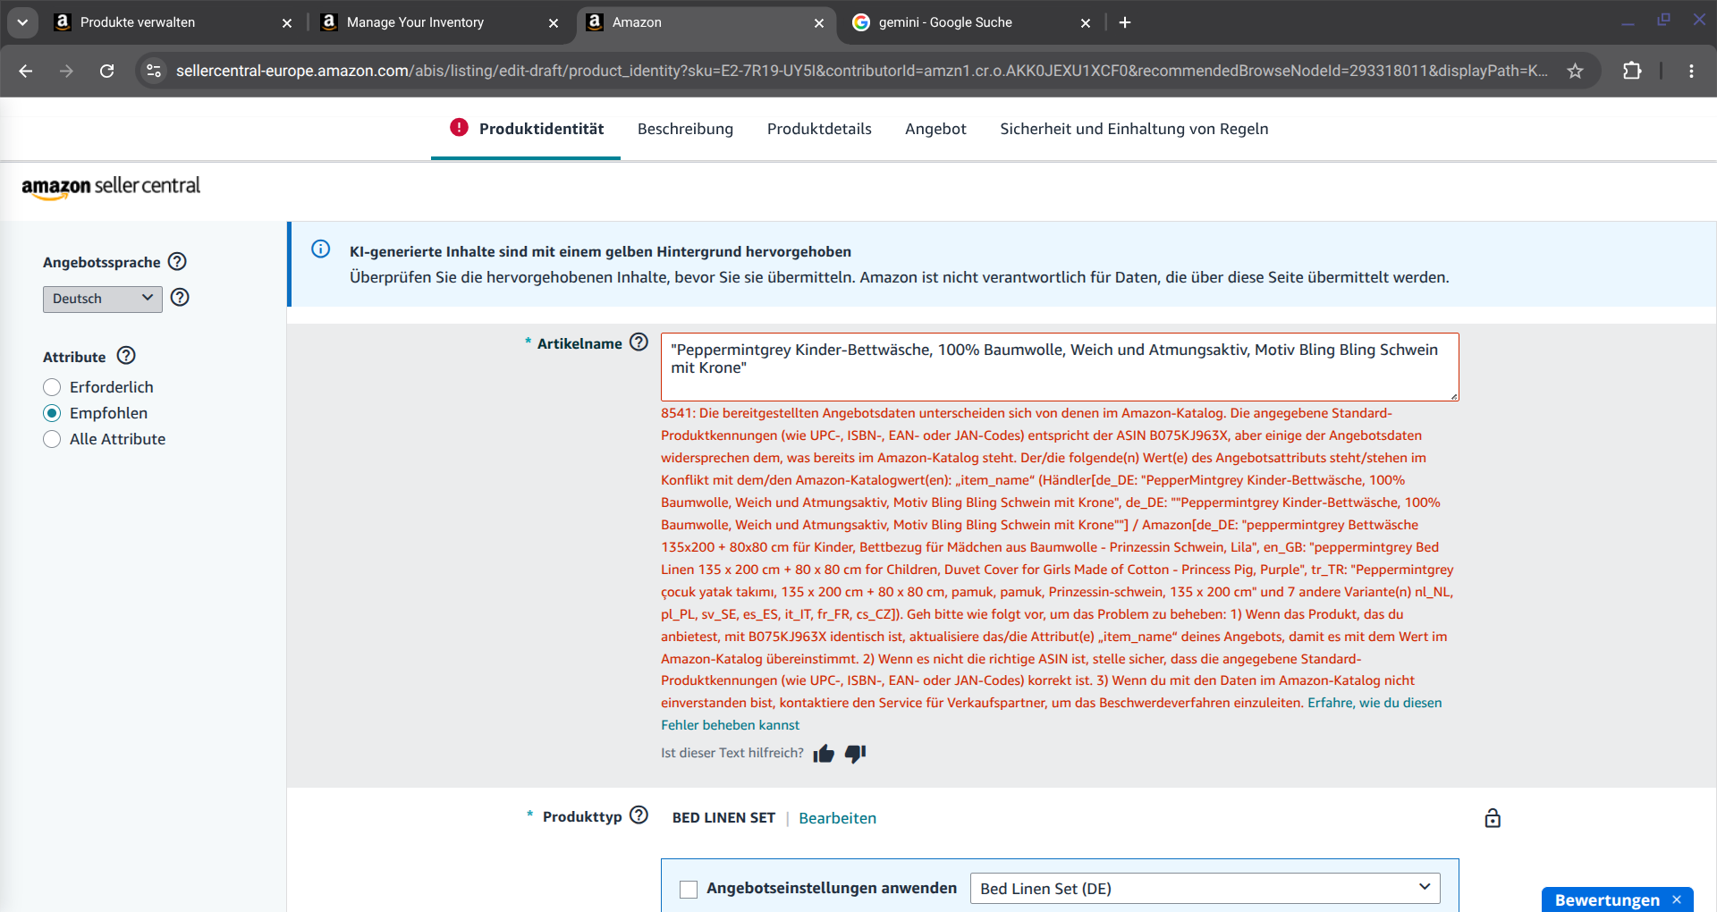Click help icon beside Angebotssprache label
The width and height of the screenshot is (1717, 912).
(177, 261)
